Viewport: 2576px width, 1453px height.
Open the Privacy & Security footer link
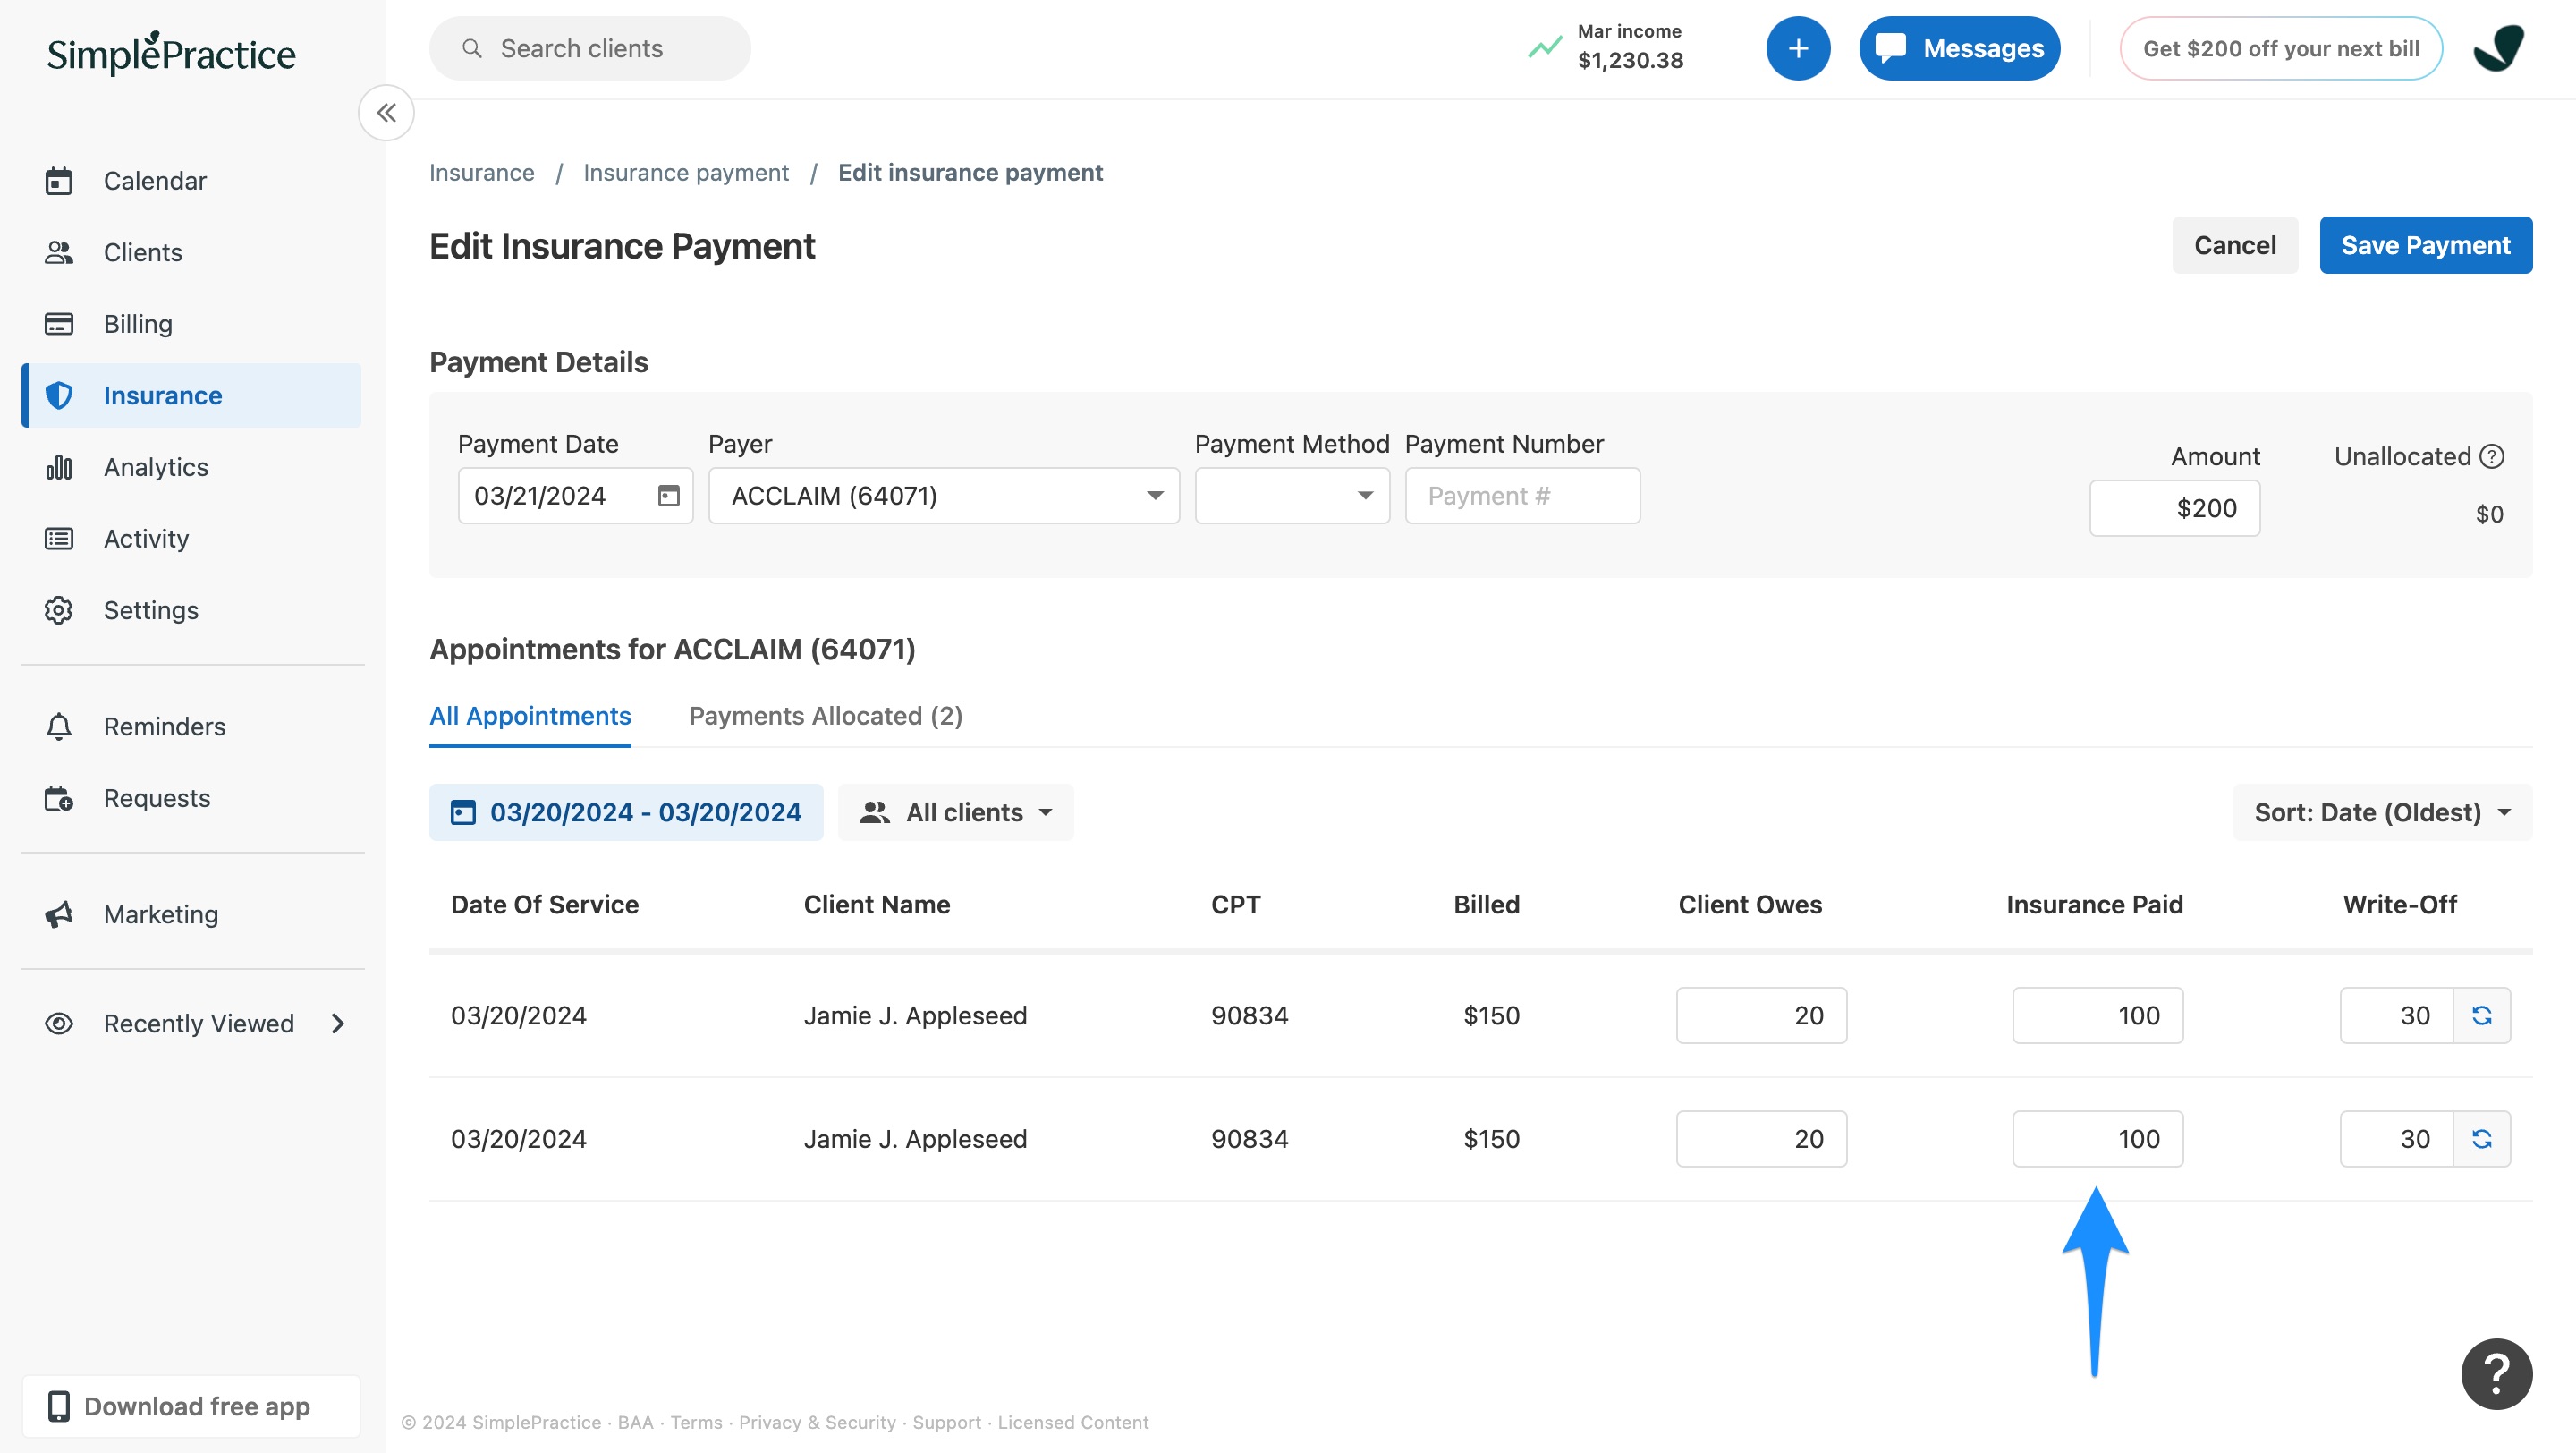tap(817, 1422)
